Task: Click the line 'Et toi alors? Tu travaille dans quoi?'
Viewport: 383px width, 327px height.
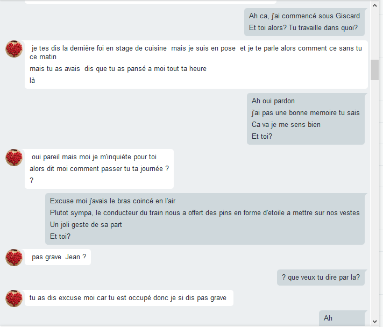Action: click(x=303, y=28)
